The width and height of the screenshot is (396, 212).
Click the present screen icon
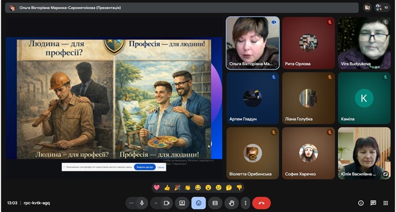pyautogui.click(x=182, y=203)
